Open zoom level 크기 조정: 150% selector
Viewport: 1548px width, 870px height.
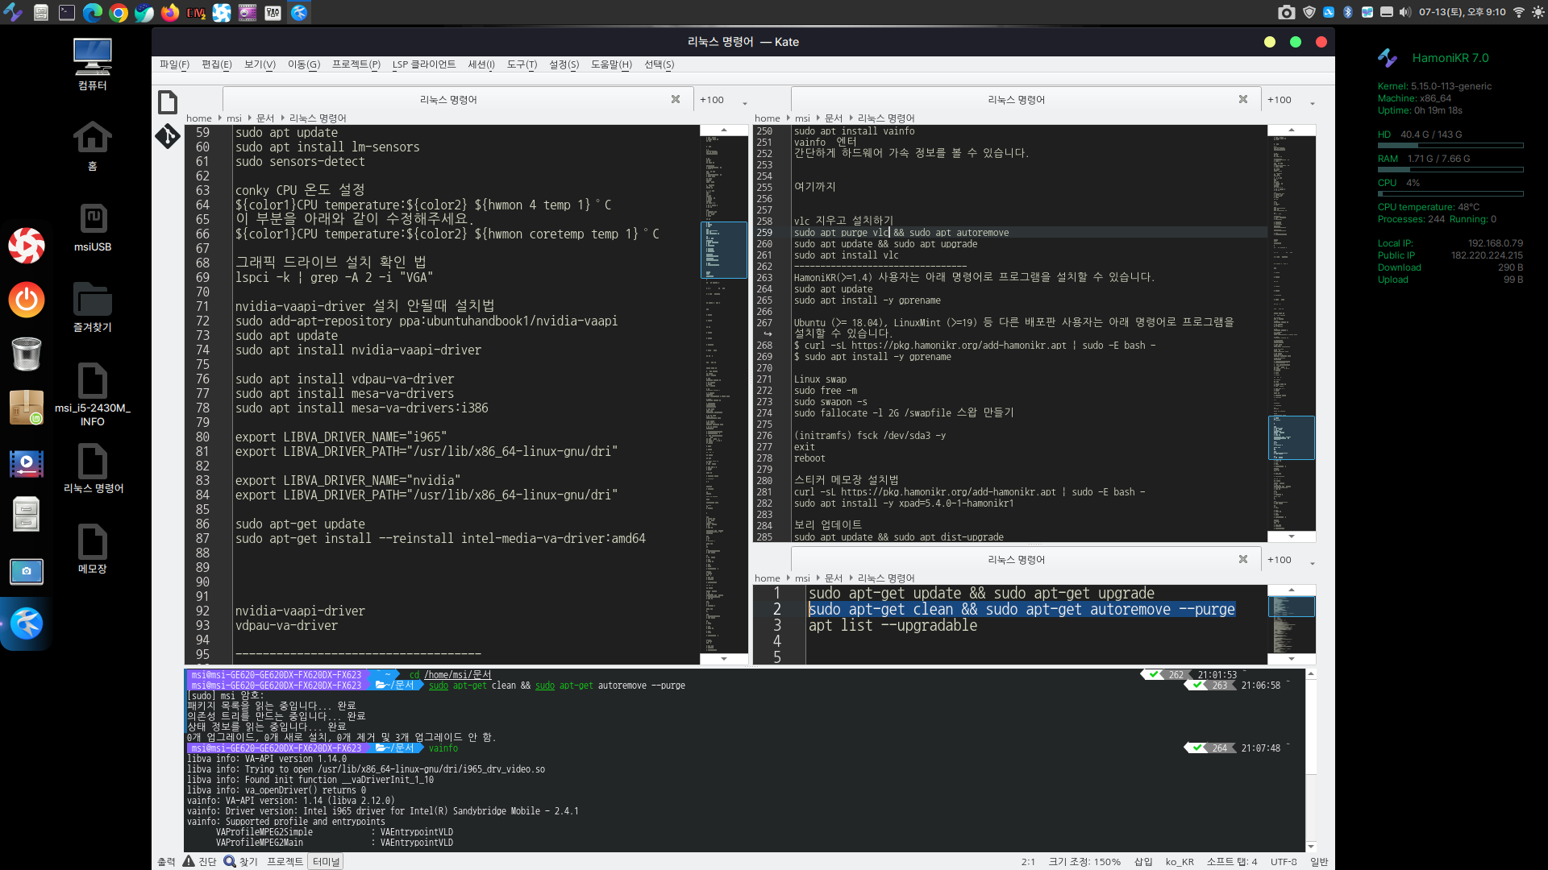coord(1084,862)
